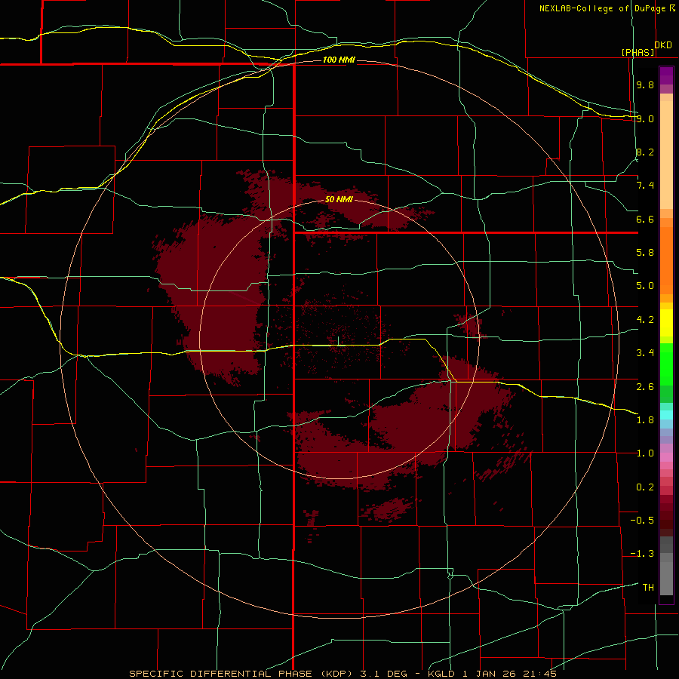Click the 9.0 value on color scale
This screenshot has height=679, width=679.
[x=645, y=118]
